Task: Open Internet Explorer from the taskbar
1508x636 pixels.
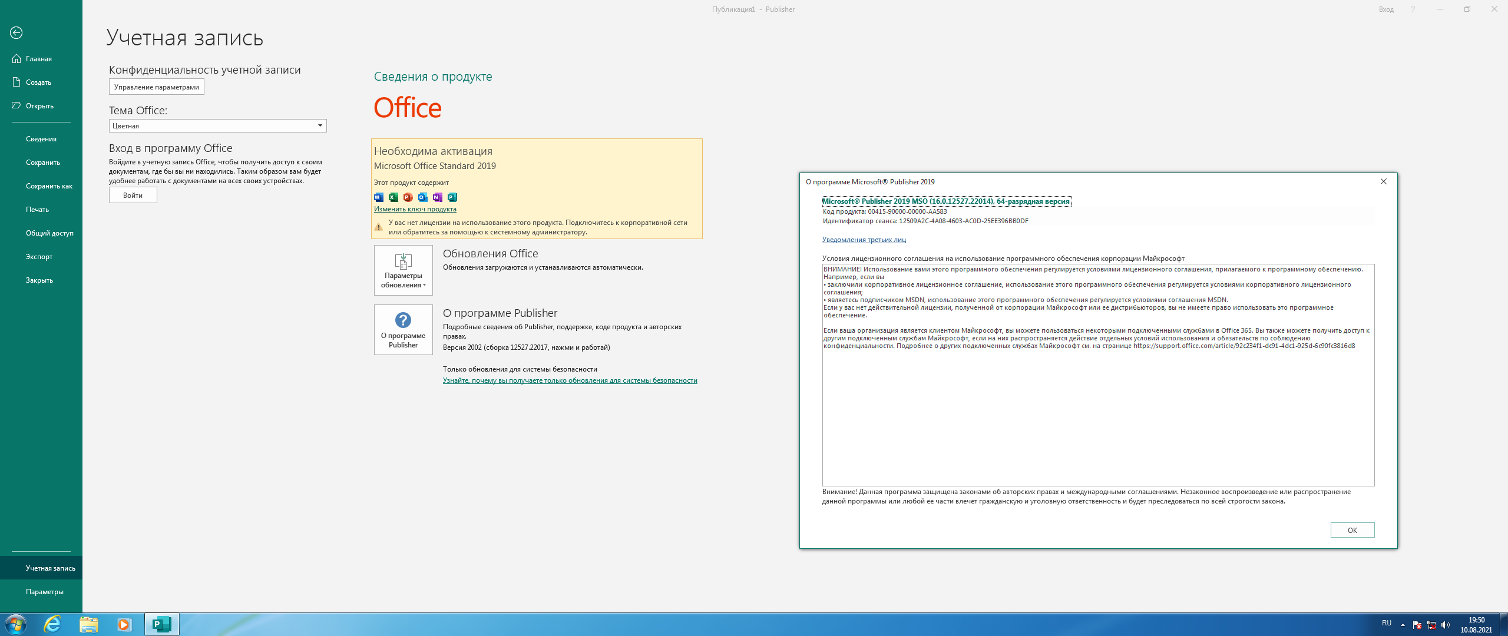Action: coord(52,624)
